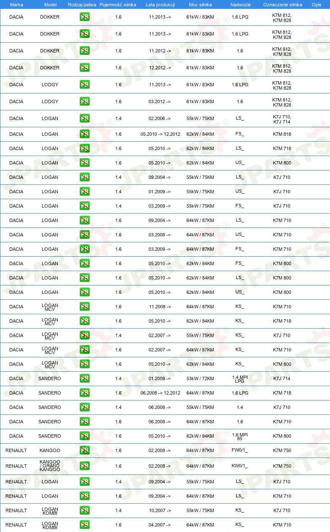Click the PB fuel icon for Dokker 11.2012

84,51
